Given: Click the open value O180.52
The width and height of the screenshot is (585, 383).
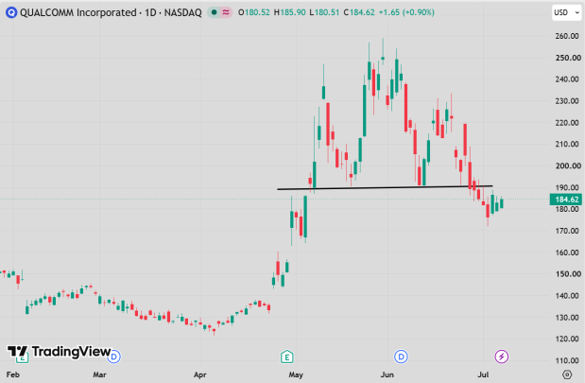Looking at the screenshot, I should pos(253,12).
